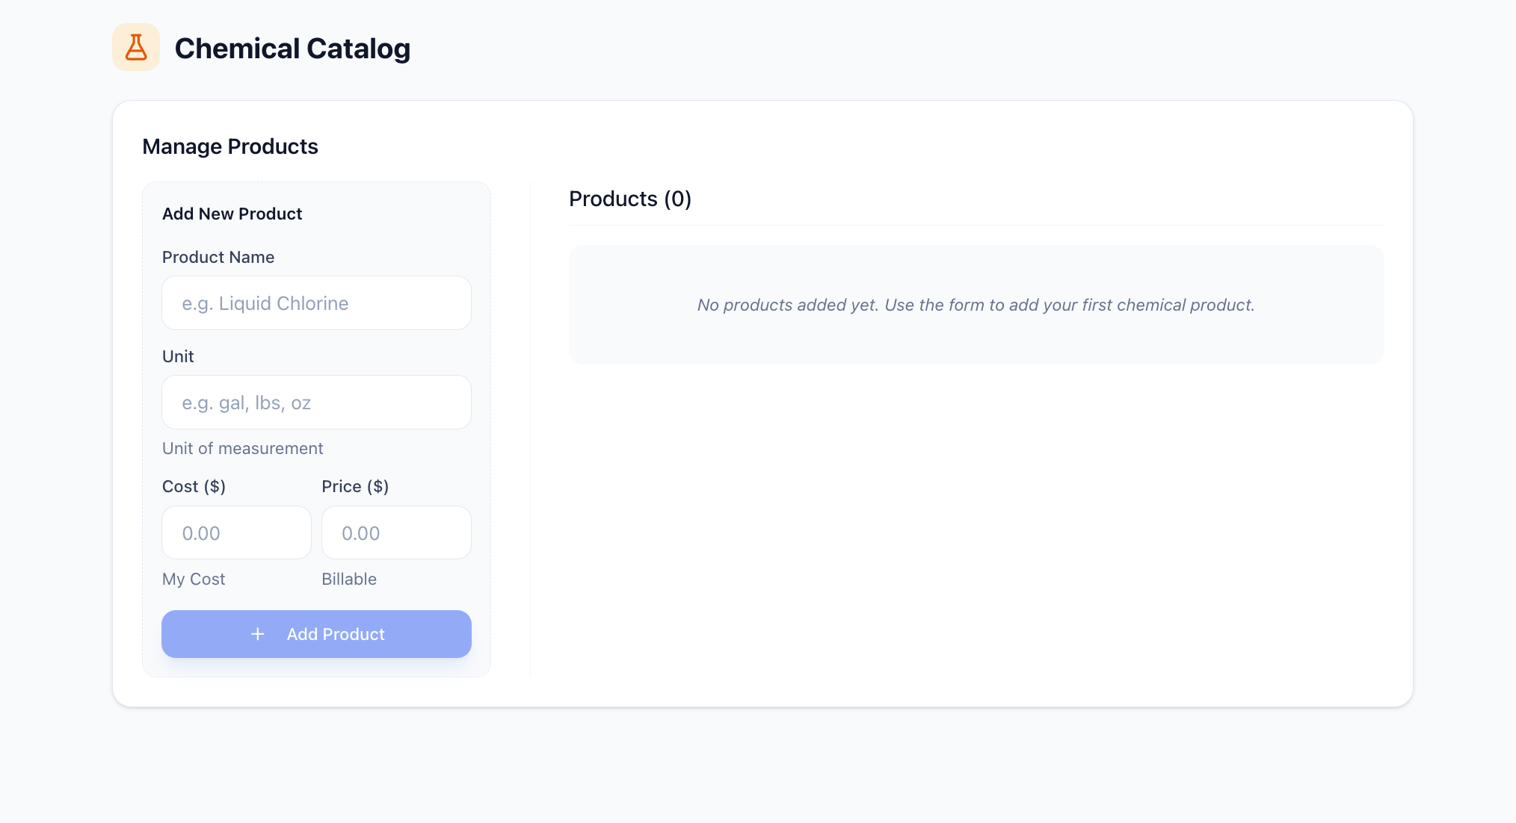This screenshot has width=1516, height=823.
Task: Click the Chemical Catalog title
Action: [x=292, y=49]
